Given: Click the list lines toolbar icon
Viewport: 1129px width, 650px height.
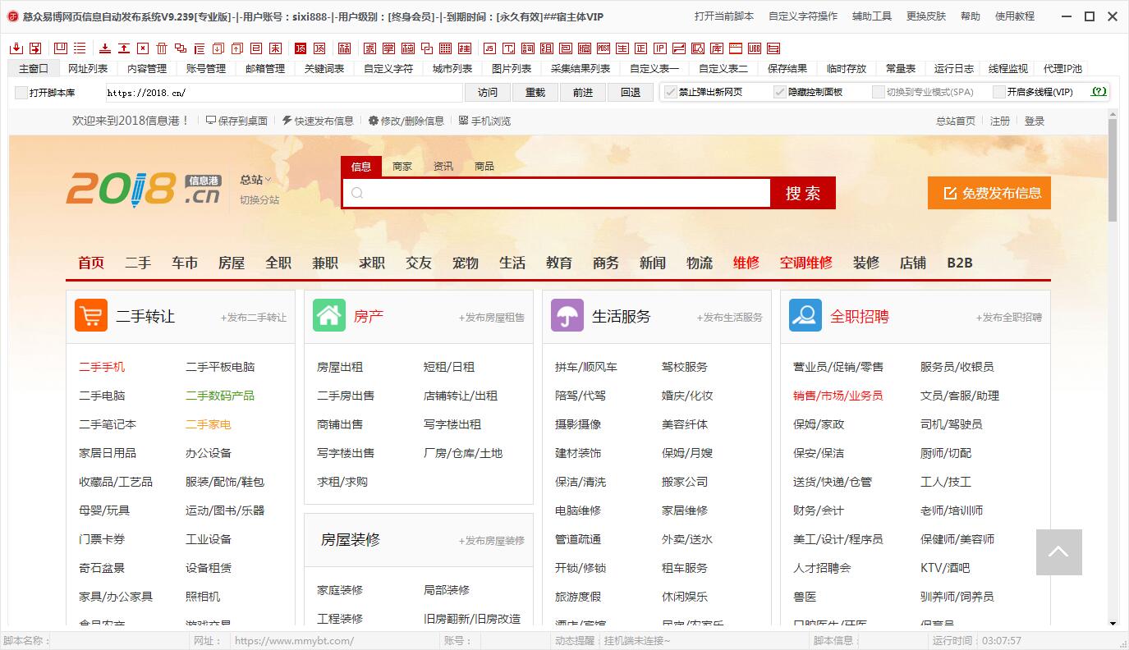Looking at the screenshot, I should [x=80, y=48].
